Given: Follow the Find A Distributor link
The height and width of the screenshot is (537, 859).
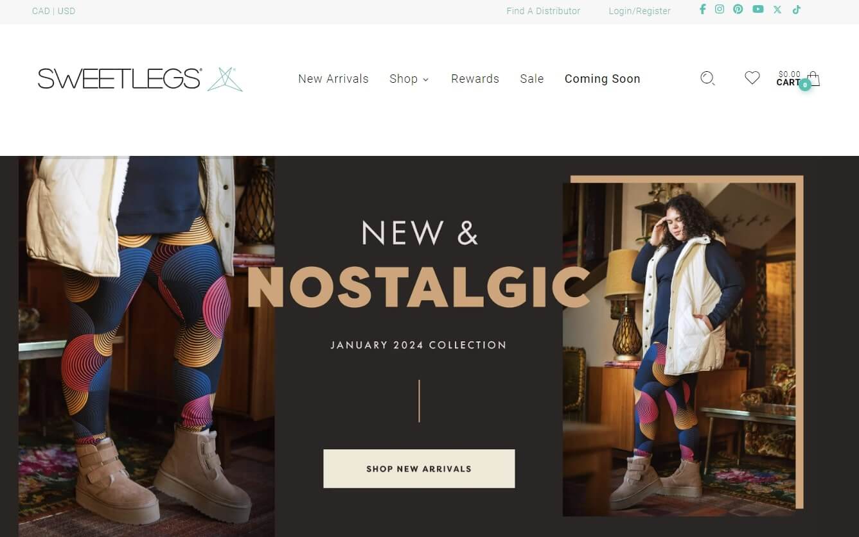Looking at the screenshot, I should (543, 11).
